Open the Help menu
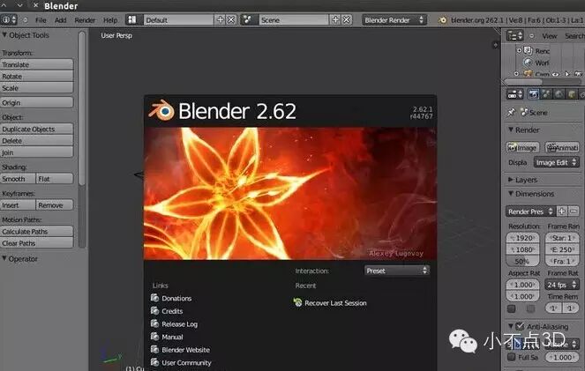 (110, 20)
